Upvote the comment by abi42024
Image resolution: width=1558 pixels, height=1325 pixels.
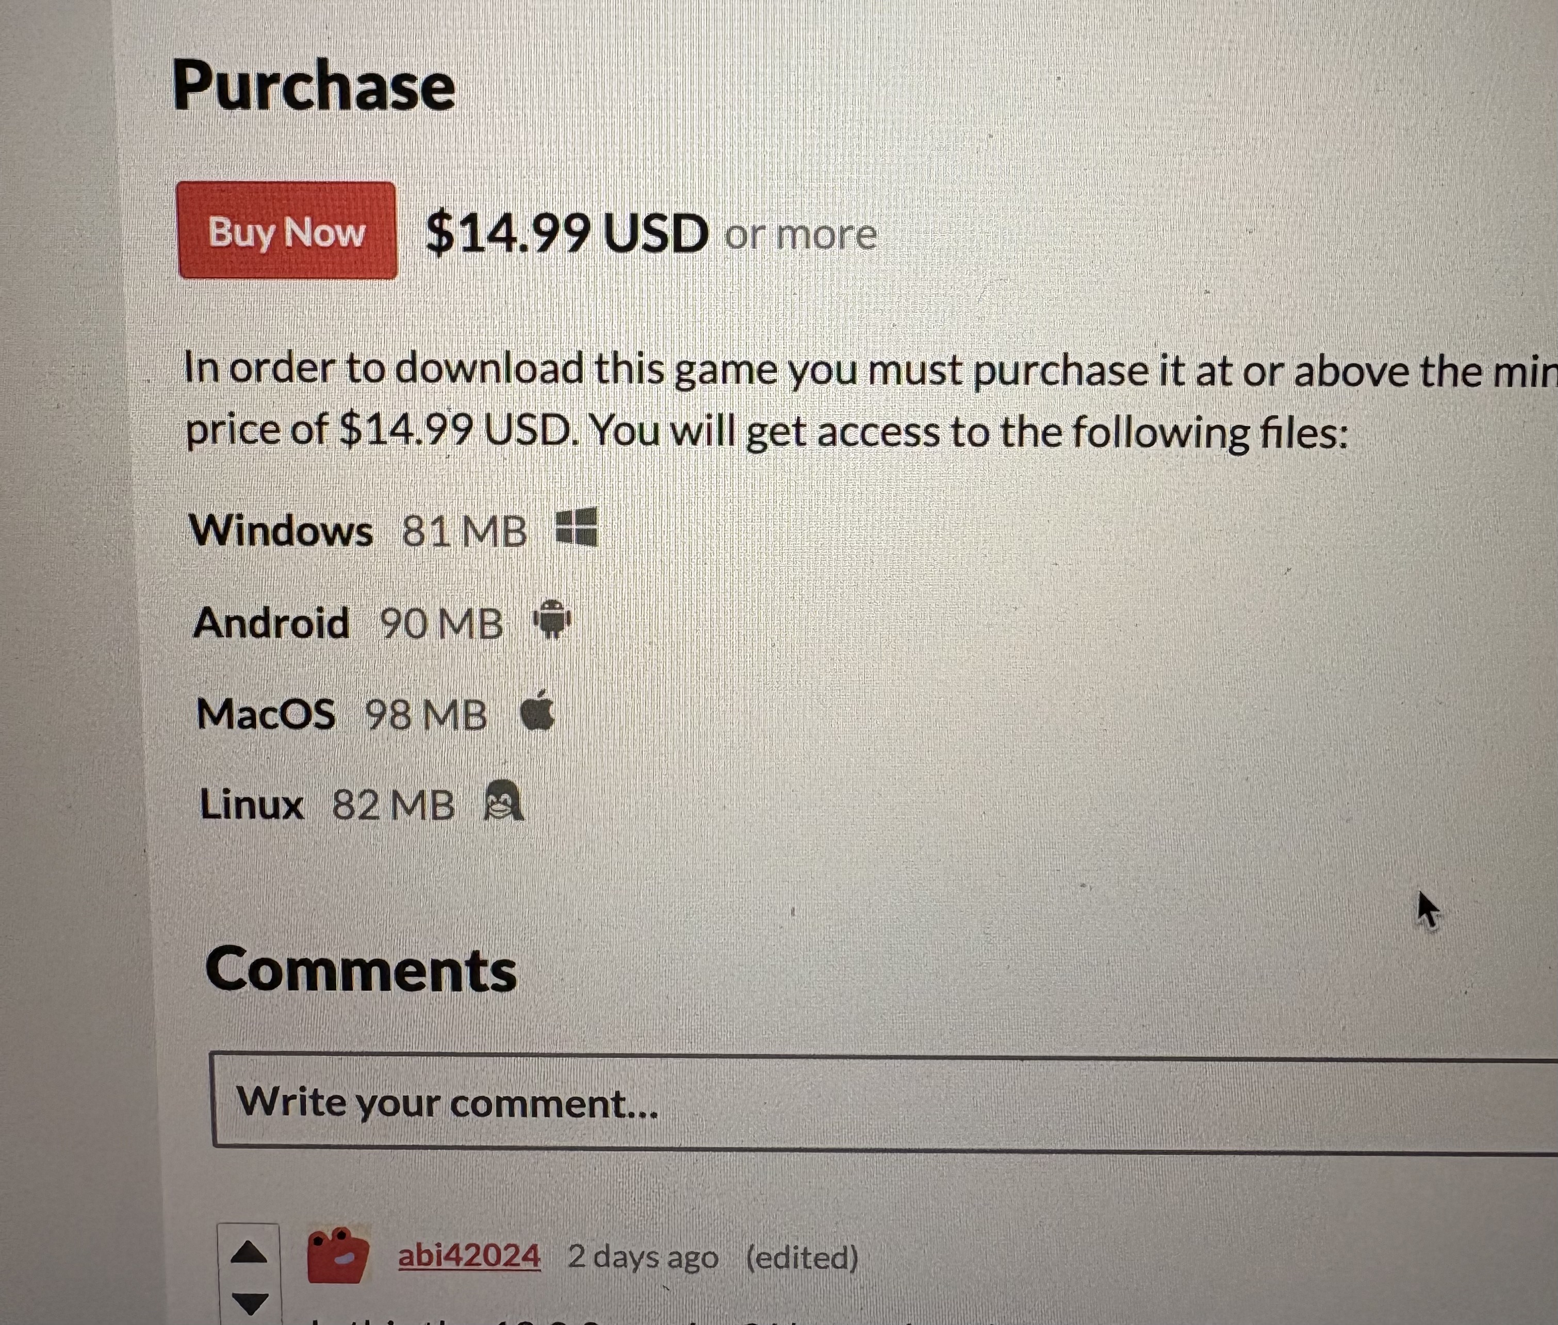[x=249, y=1252]
